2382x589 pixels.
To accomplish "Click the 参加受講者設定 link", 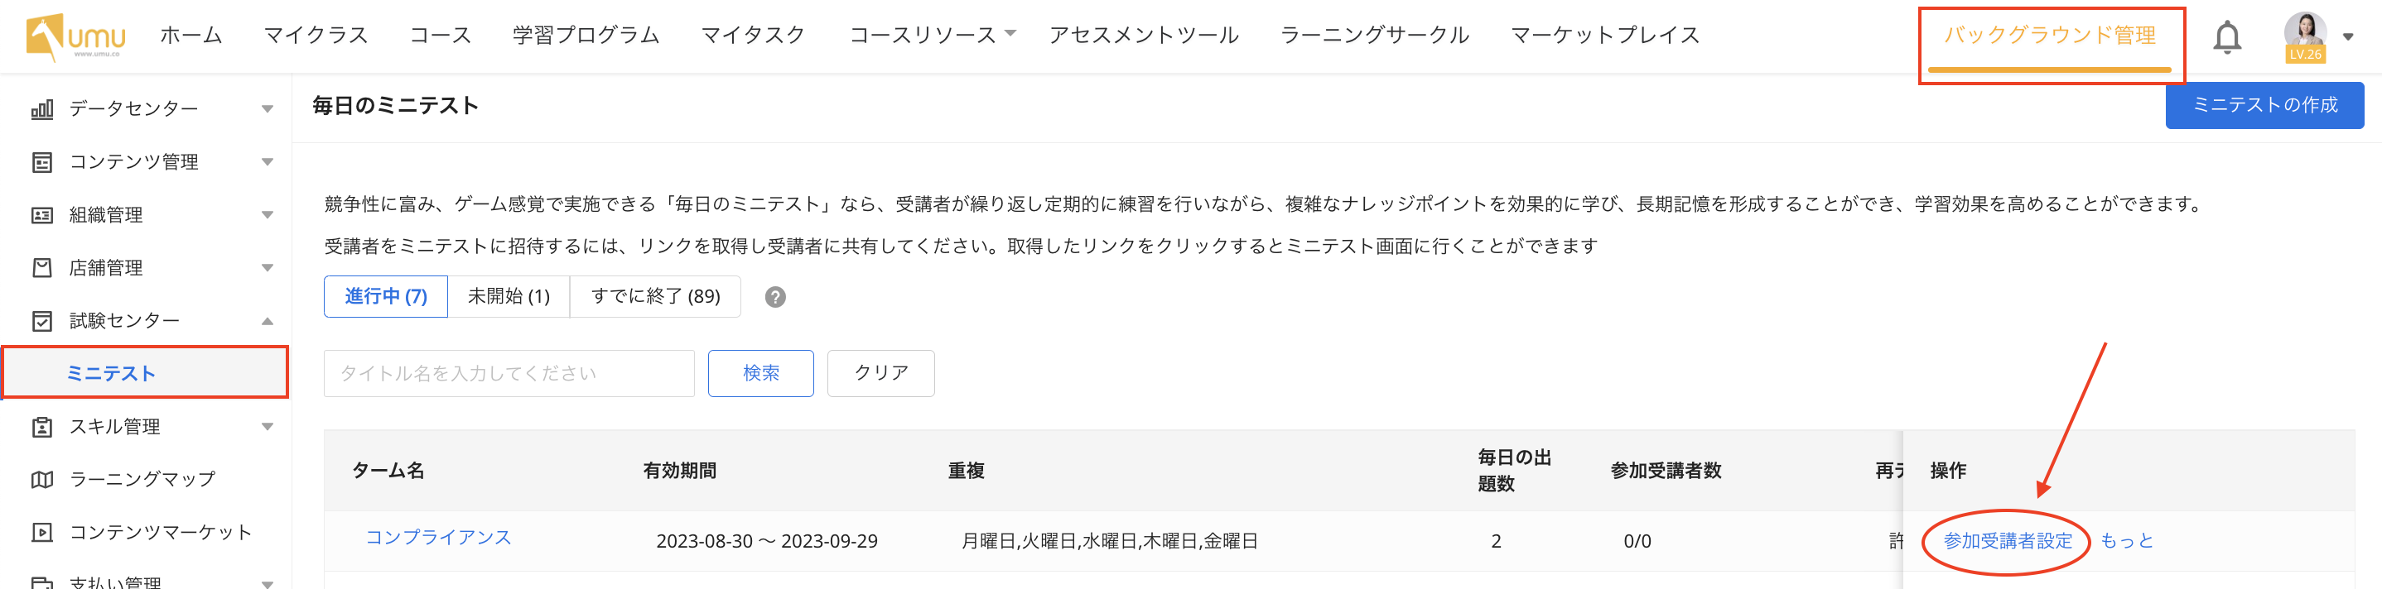I will coord(2008,541).
